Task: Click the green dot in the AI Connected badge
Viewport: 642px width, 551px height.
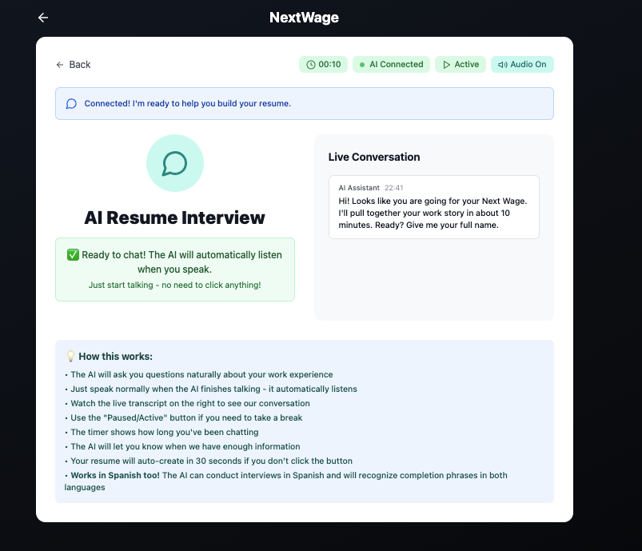Action: 362,65
